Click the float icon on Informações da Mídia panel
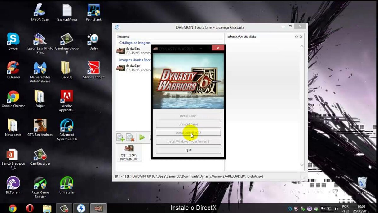Screen dimensions: 378x213 click(296, 37)
